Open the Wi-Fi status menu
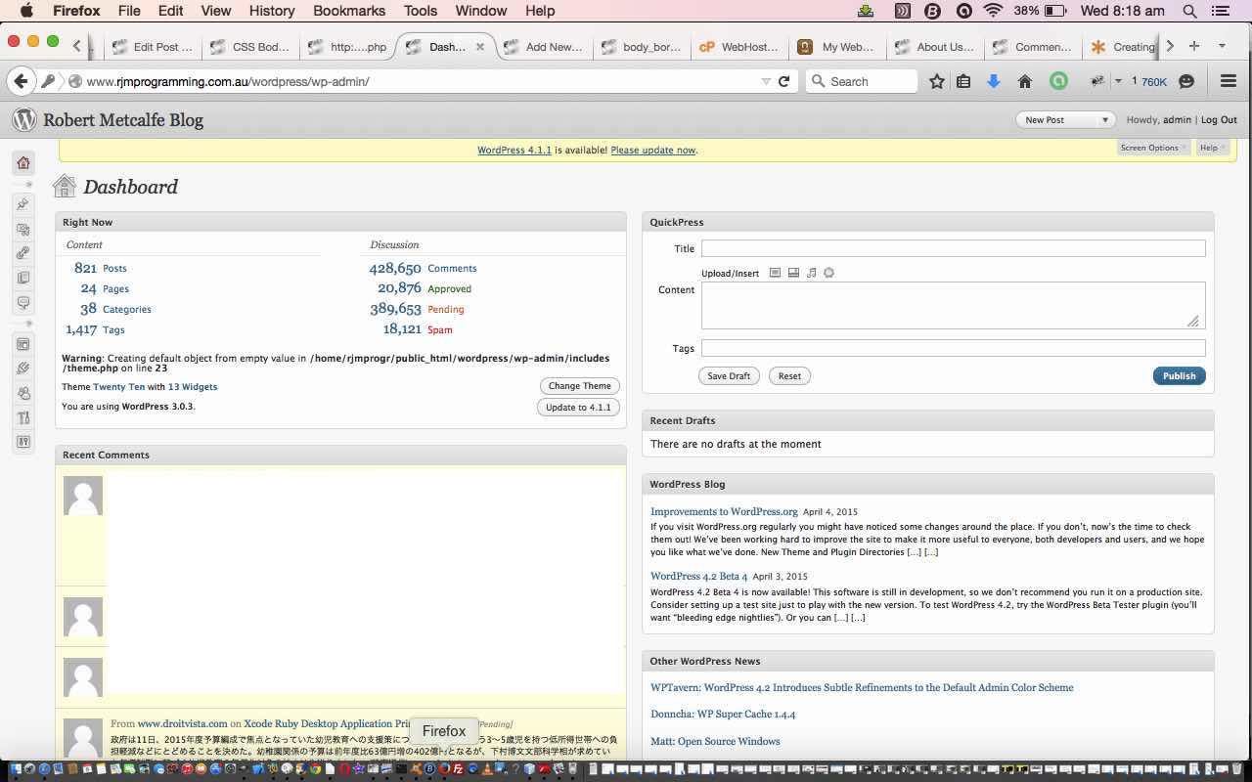The image size is (1252, 782). click(x=994, y=11)
